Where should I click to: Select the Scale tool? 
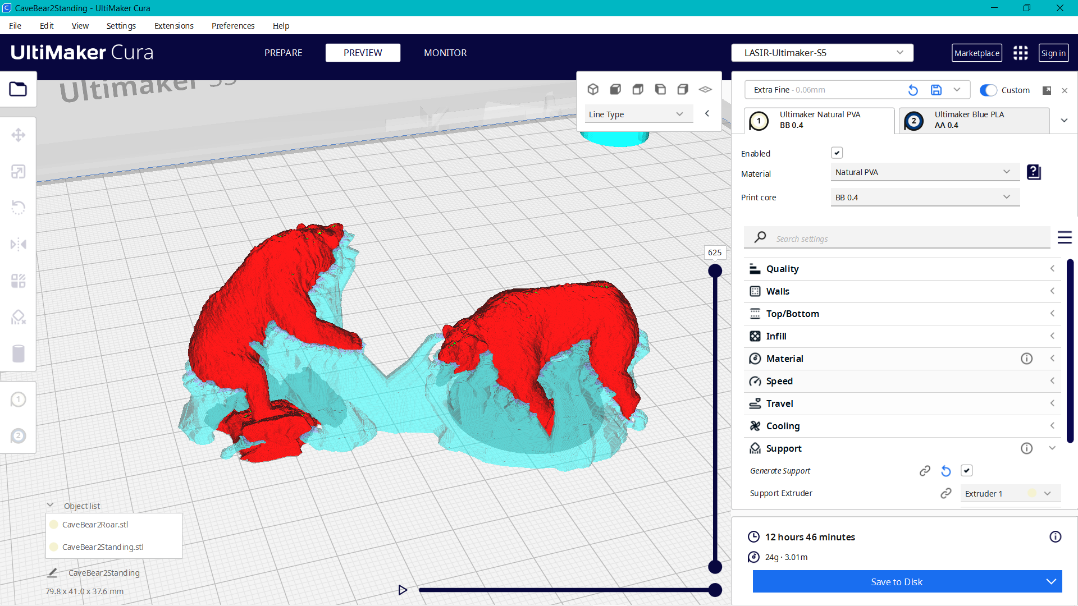(19, 172)
